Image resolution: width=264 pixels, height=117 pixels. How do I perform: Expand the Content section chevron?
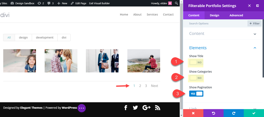(x=255, y=34)
